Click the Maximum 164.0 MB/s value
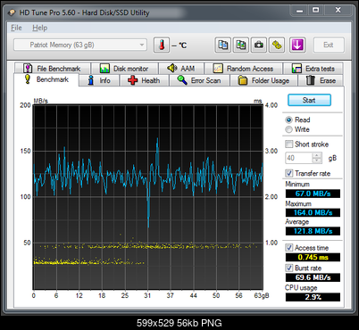The image size is (359, 330). [x=313, y=212]
